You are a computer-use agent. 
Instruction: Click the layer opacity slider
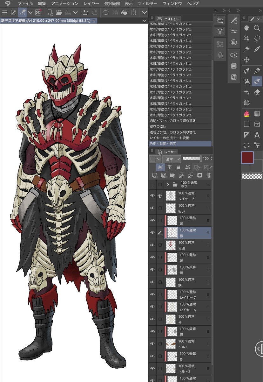(192, 158)
